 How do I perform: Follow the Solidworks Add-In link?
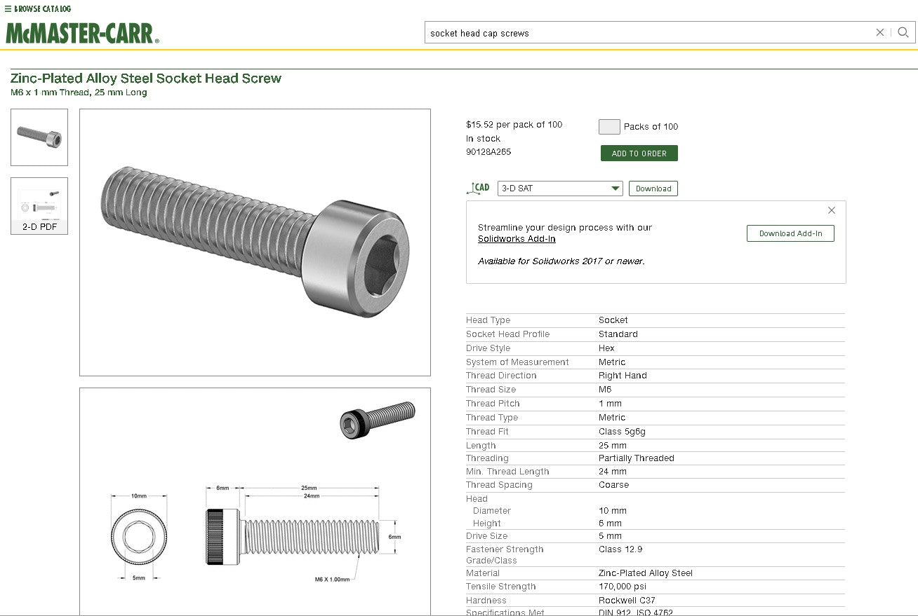point(517,239)
